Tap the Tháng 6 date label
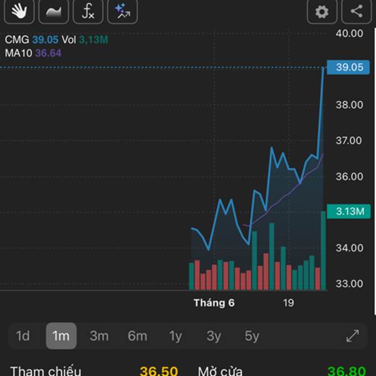 pyautogui.click(x=214, y=303)
